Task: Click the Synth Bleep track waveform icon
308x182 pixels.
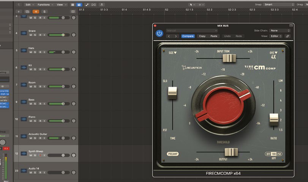Action: (x=24, y=154)
